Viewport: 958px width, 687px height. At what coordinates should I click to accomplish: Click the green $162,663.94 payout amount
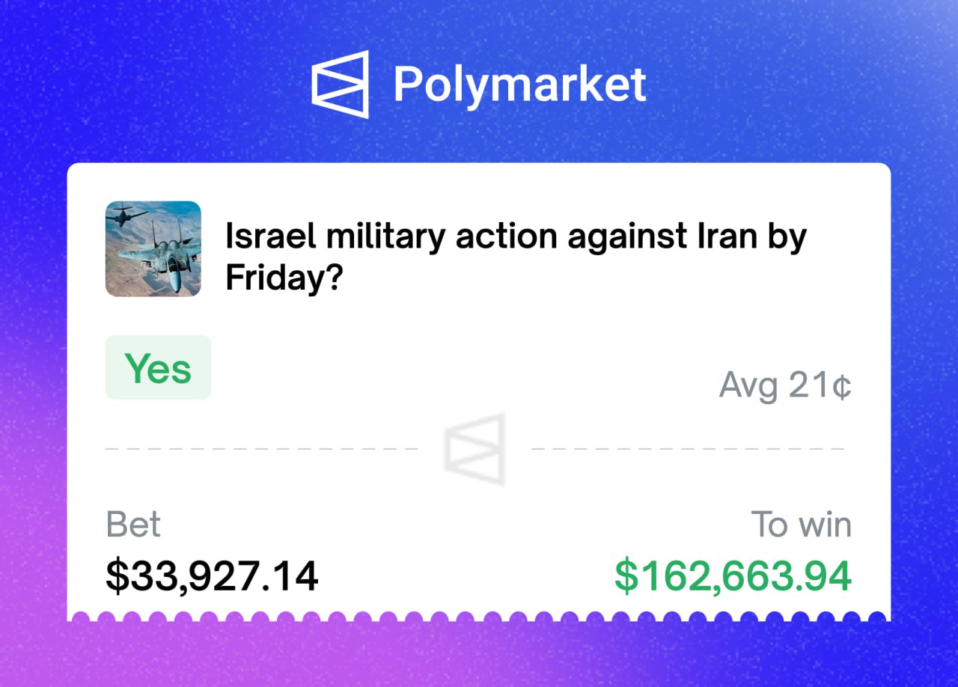click(x=733, y=575)
